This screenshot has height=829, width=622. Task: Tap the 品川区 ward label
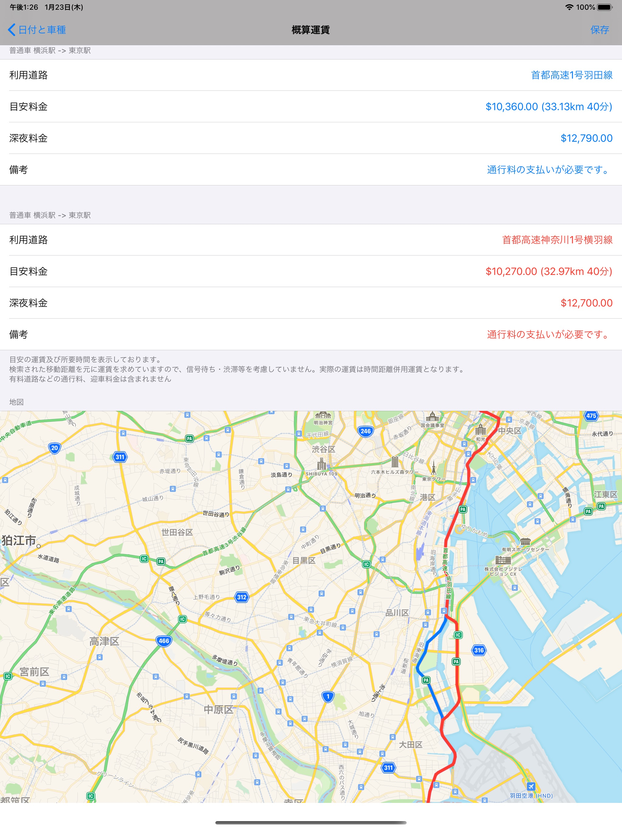pyautogui.click(x=397, y=613)
